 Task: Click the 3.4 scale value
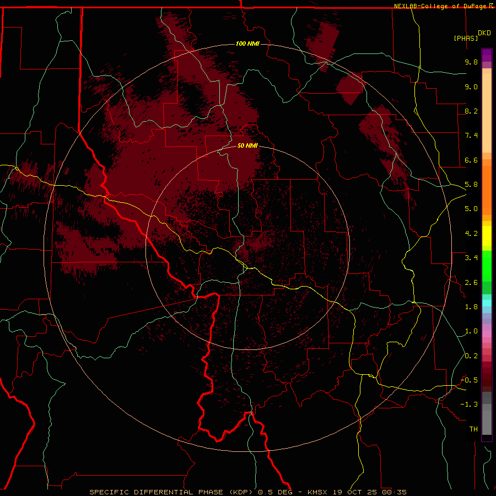(x=471, y=258)
